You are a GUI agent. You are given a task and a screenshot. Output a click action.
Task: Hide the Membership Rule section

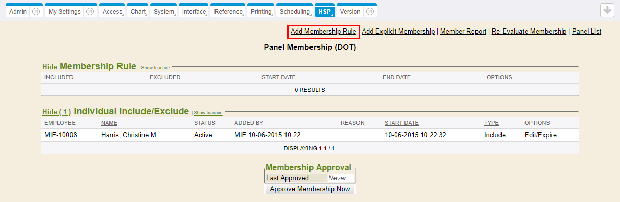coord(50,67)
